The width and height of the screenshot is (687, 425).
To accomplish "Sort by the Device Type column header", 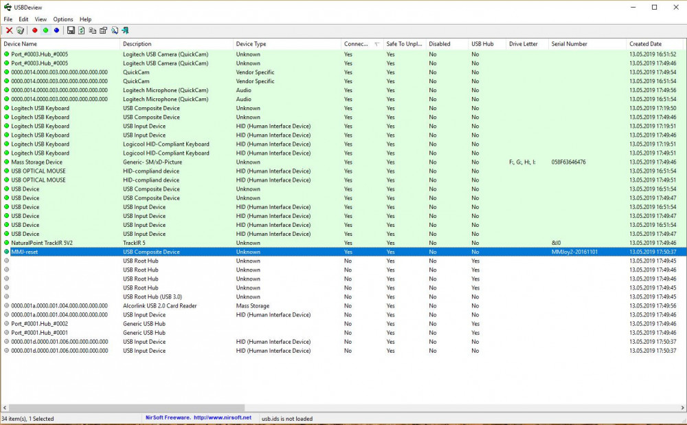I will click(x=251, y=44).
